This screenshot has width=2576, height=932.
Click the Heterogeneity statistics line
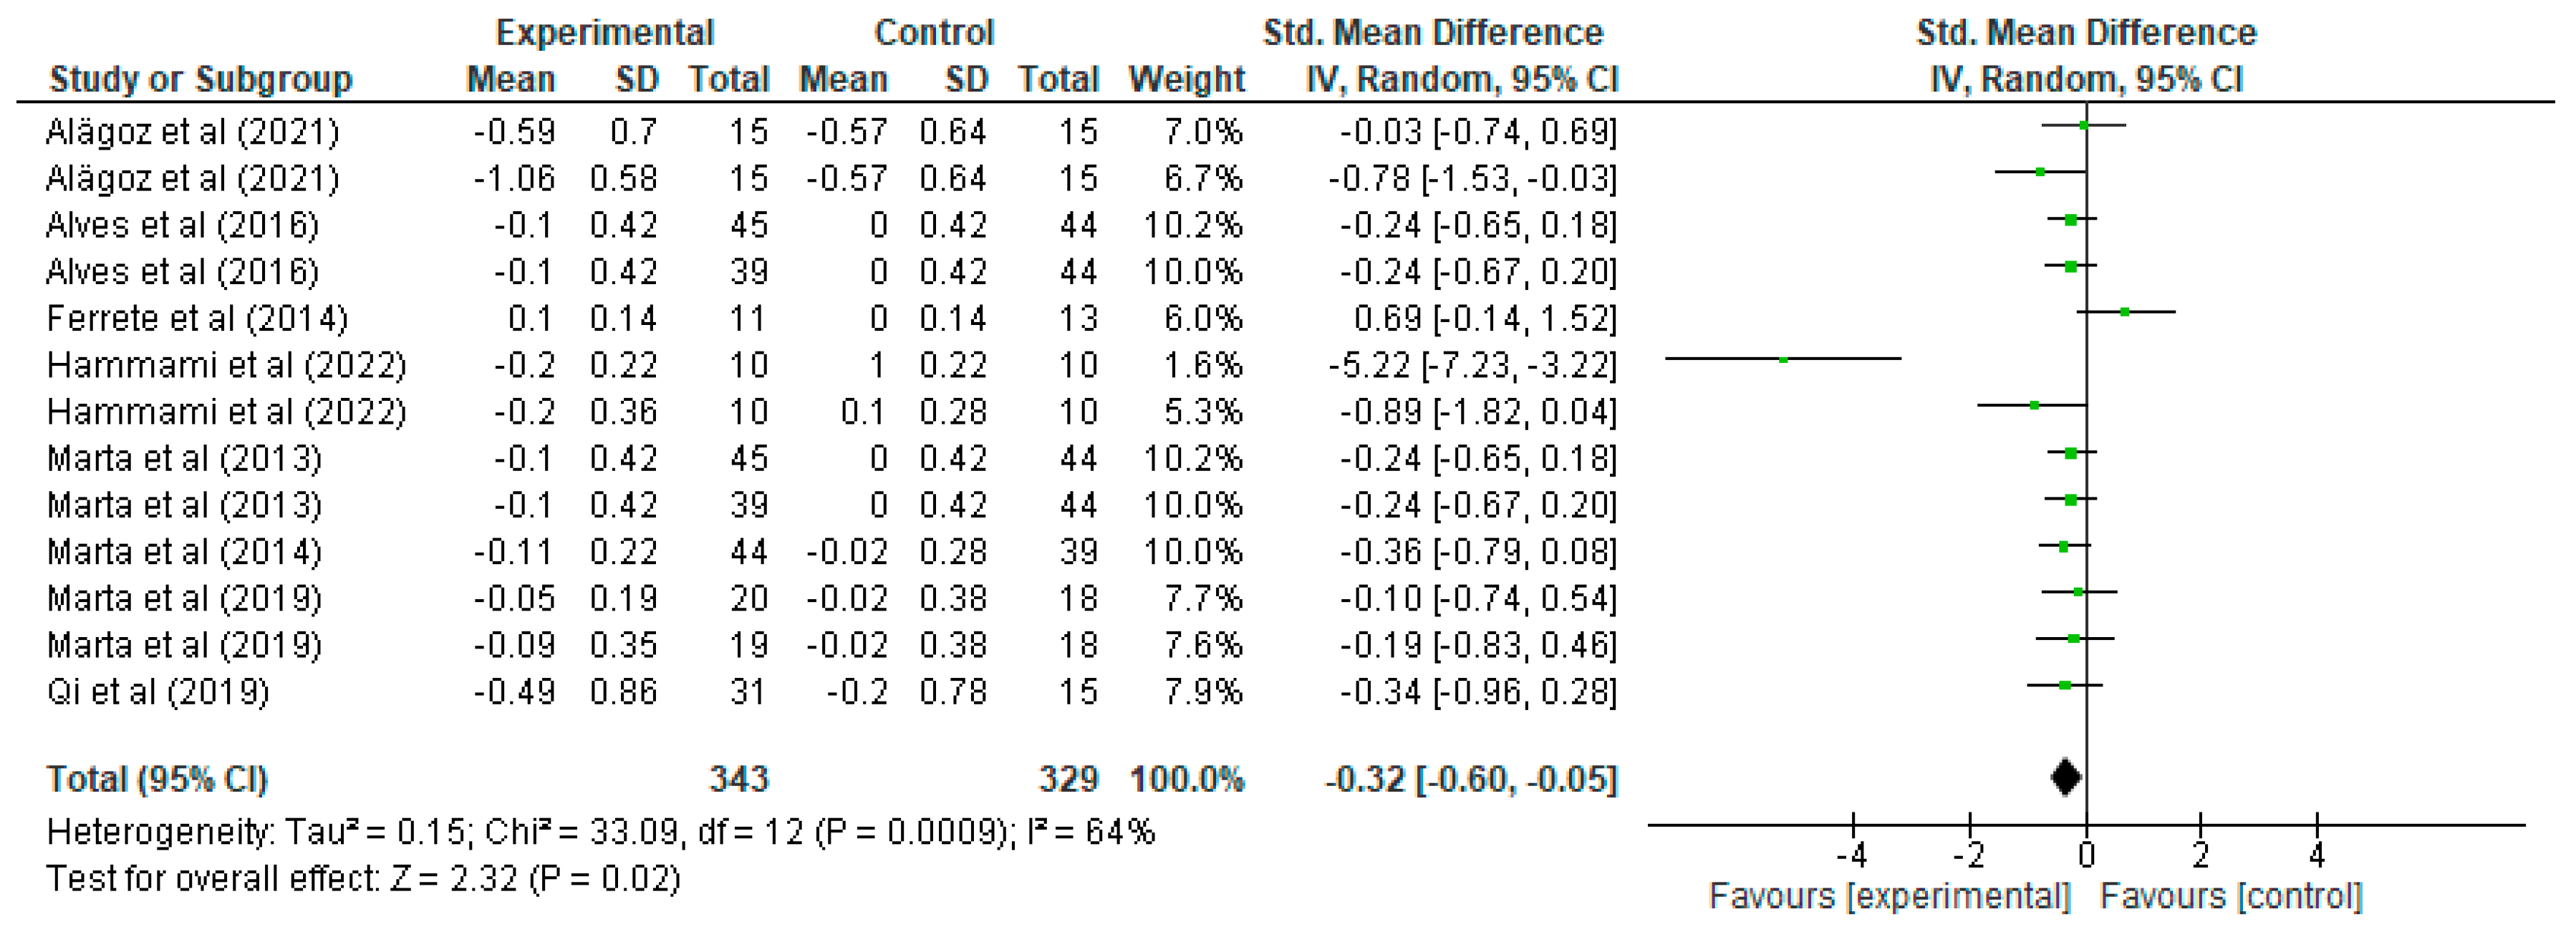[600, 831]
